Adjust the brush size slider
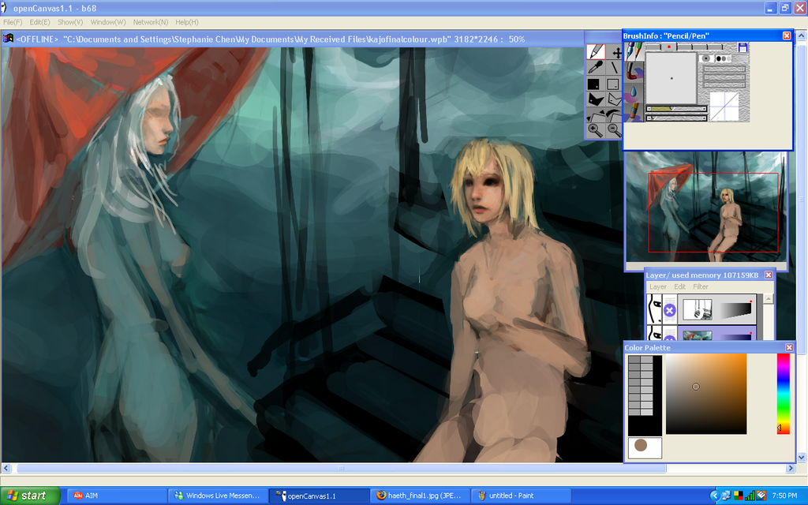This screenshot has height=505, width=808. pyautogui.click(x=676, y=109)
